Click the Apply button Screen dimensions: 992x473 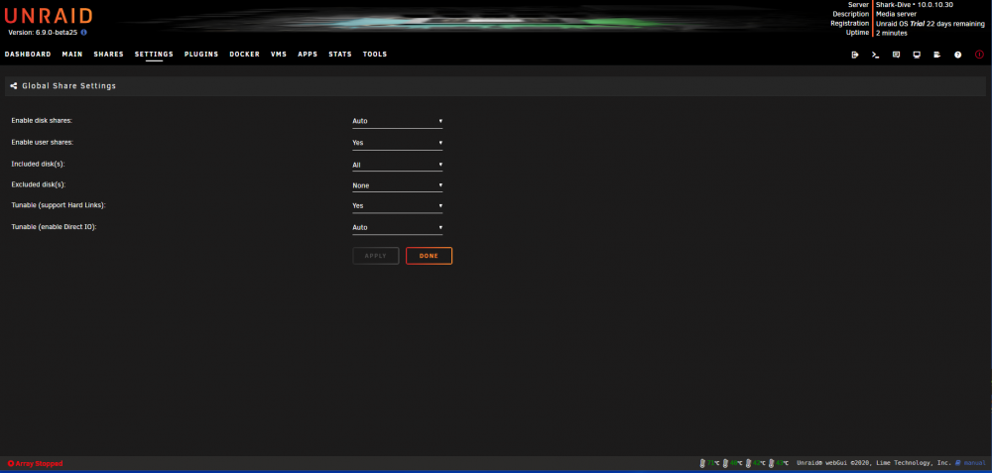tap(376, 256)
